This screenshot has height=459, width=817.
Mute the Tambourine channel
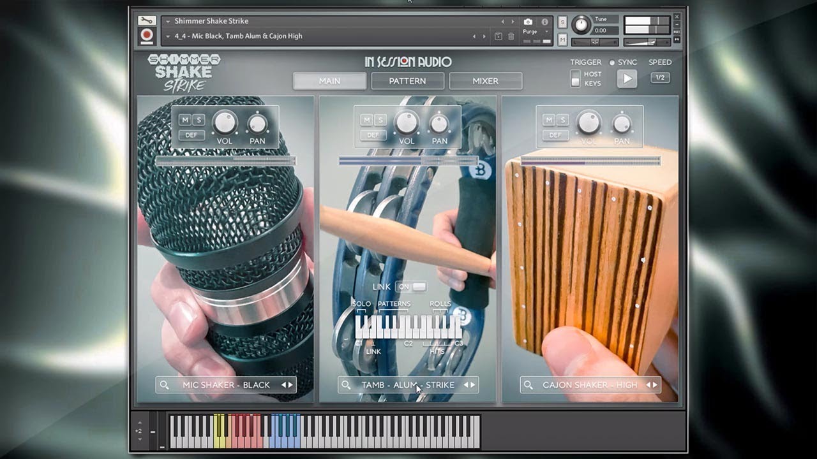pos(366,120)
